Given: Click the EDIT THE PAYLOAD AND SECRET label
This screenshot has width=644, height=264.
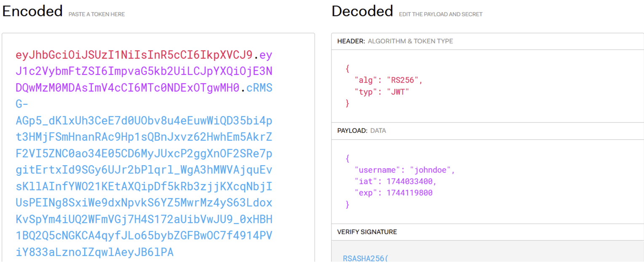Looking at the screenshot, I should pos(441,14).
